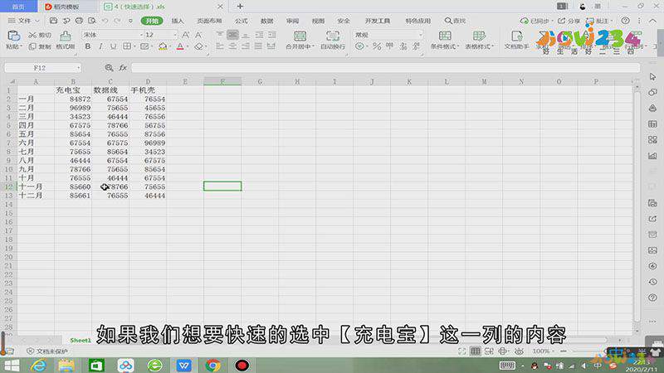This screenshot has height=373, width=664.
Task: Click the 文档未保护 document protection status
Action: point(47,351)
